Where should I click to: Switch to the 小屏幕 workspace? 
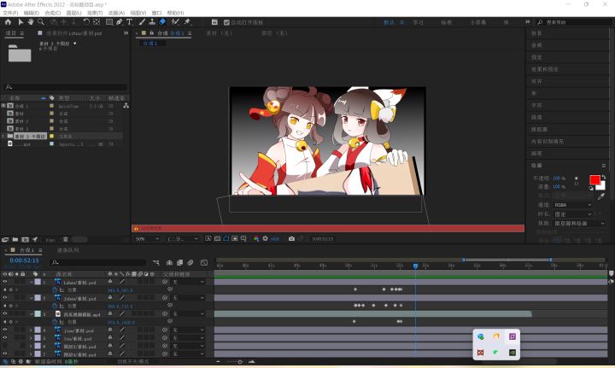[477, 22]
